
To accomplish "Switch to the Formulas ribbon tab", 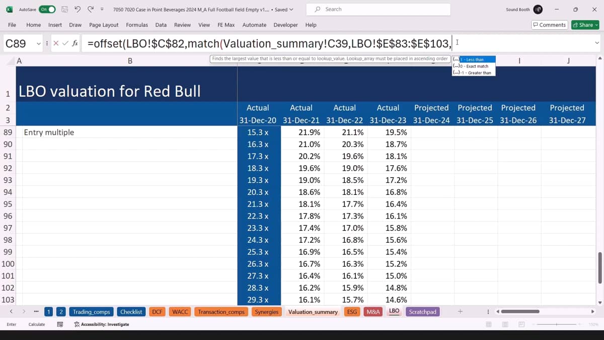I will tap(137, 25).
